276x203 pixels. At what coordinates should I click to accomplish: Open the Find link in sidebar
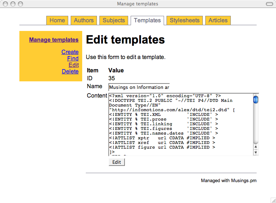(72, 59)
